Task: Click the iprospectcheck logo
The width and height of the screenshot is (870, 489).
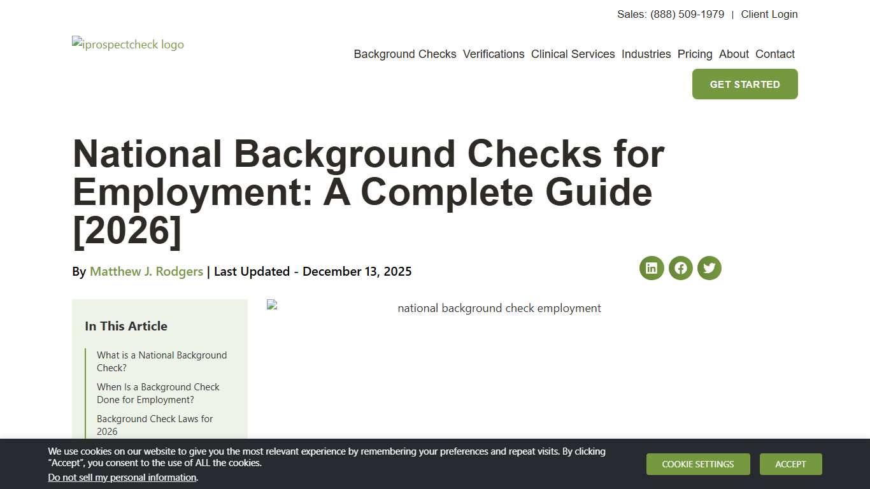Action: point(127,44)
